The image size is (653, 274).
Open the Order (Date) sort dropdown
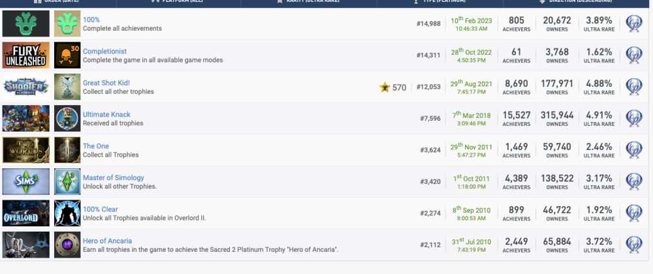[x=60, y=2]
